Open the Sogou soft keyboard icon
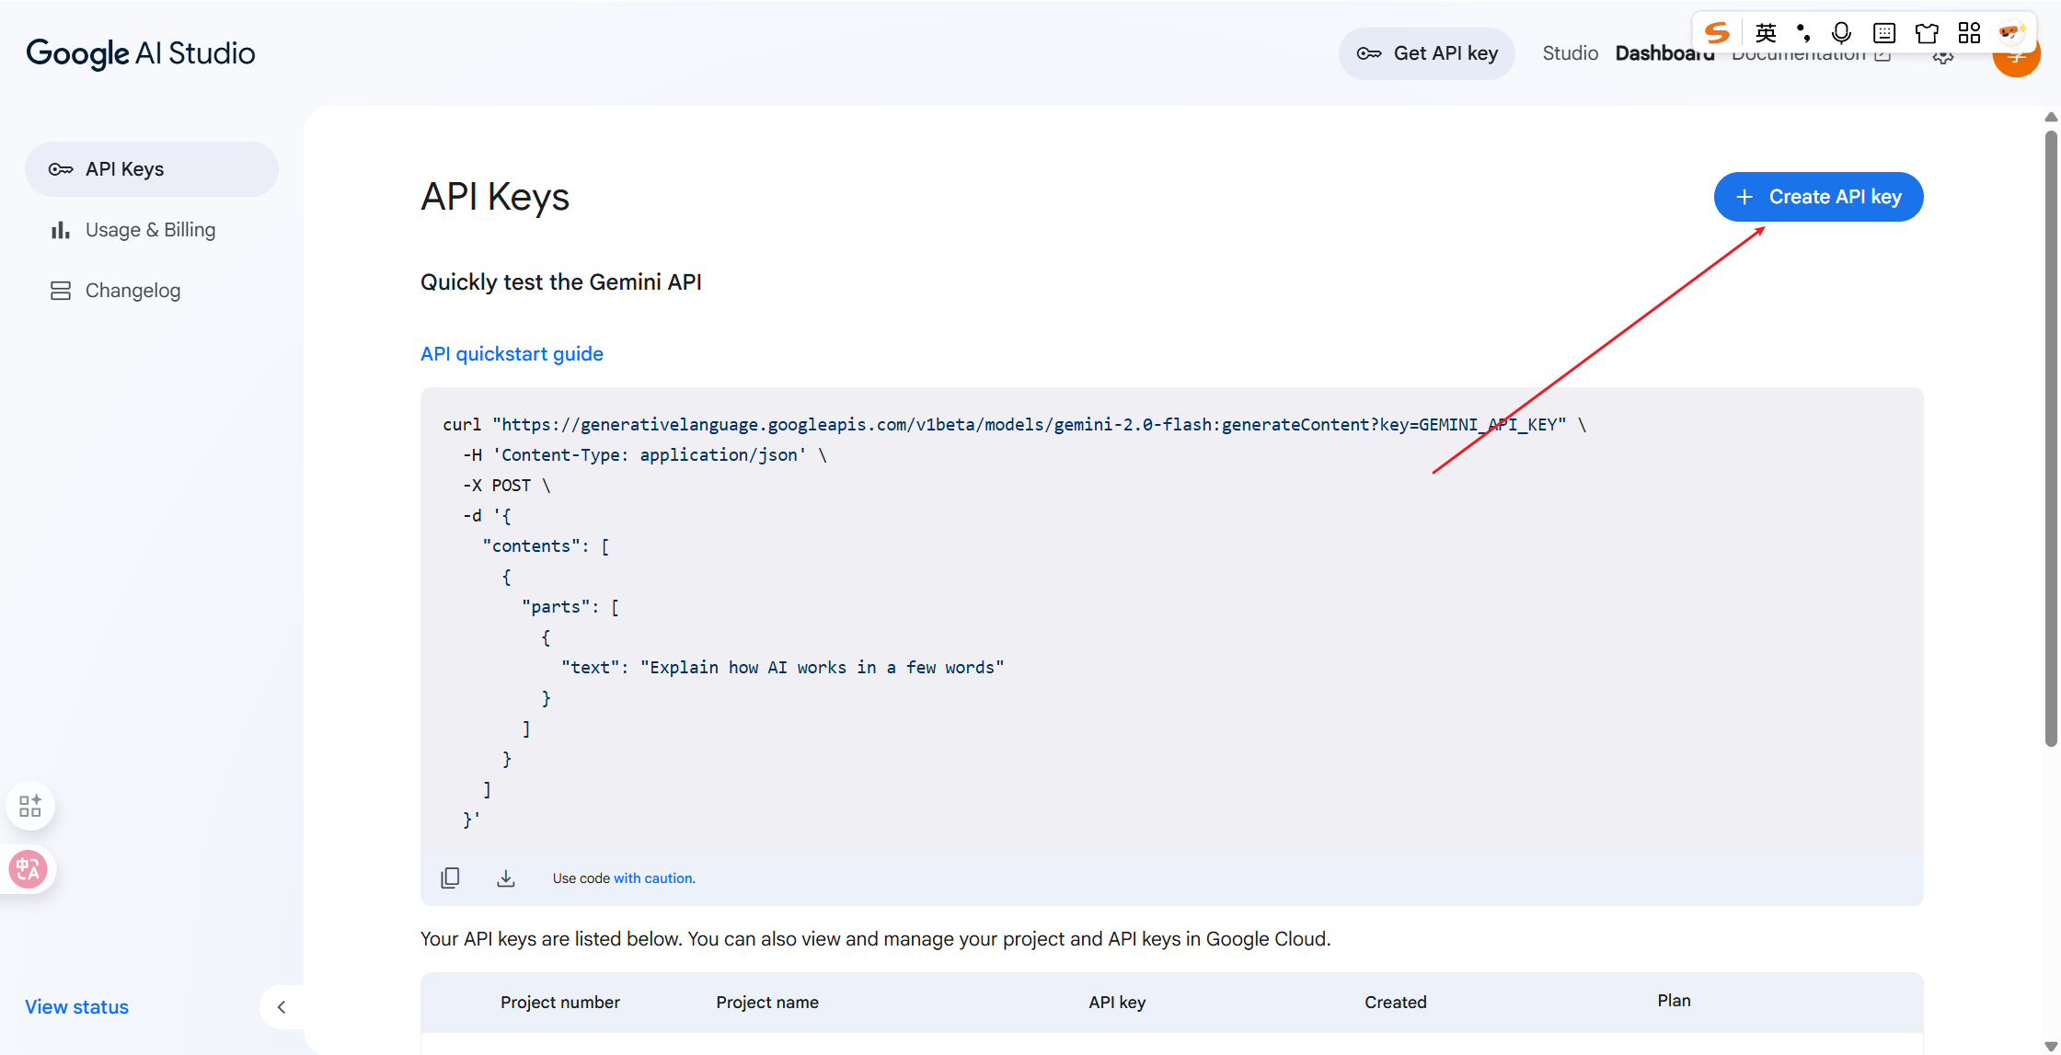Viewport: 2061px width, 1055px height. point(1883,33)
